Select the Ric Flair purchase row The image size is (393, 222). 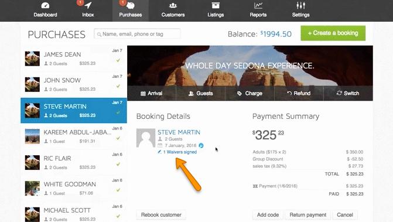tap(74, 162)
